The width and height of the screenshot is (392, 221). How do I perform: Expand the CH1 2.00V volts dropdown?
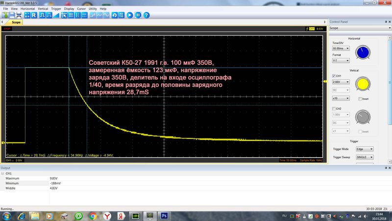[341, 82]
